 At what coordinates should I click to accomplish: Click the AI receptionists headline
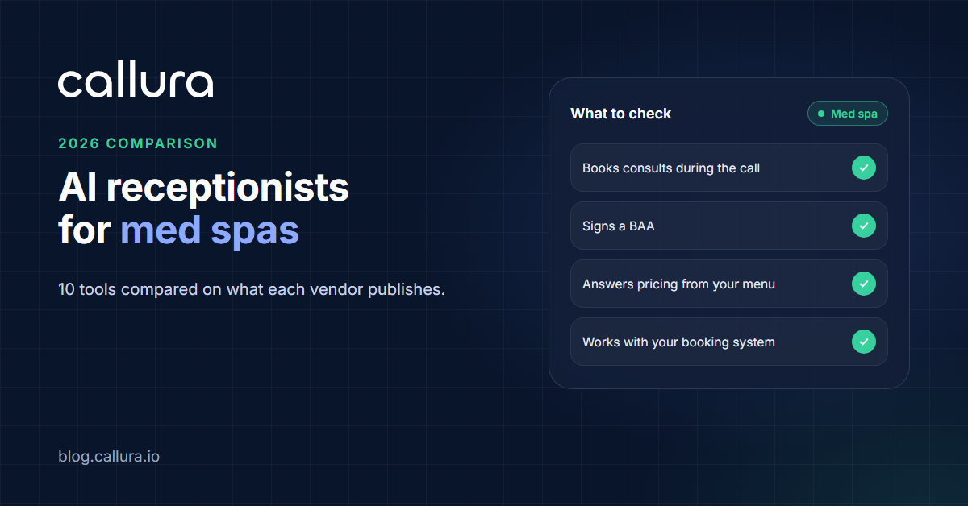pos(204,188)
